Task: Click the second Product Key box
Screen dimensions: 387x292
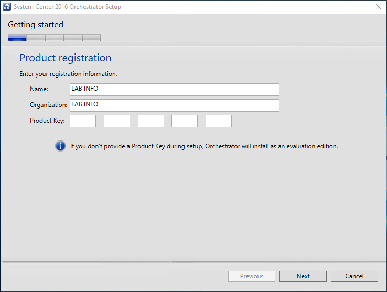Action: tap(117, 121)
